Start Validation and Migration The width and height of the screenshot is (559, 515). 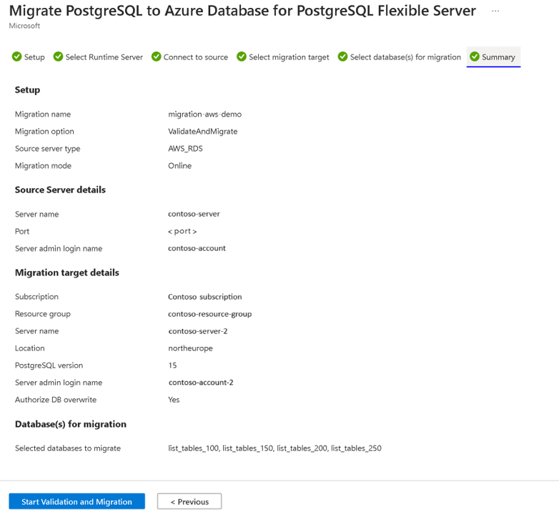76,501
